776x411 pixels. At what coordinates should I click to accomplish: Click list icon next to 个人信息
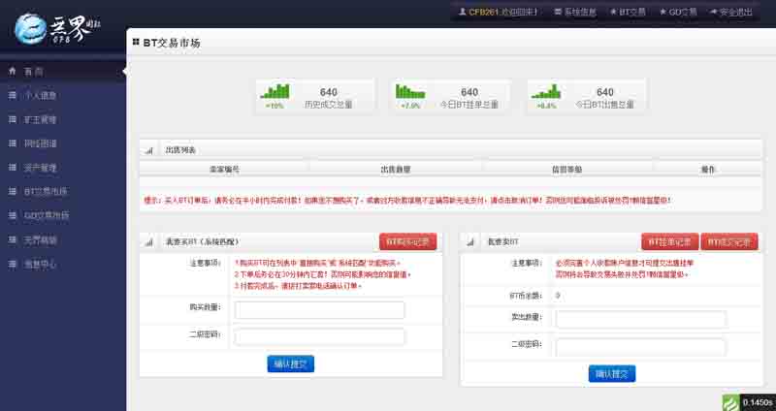point(13,95)
